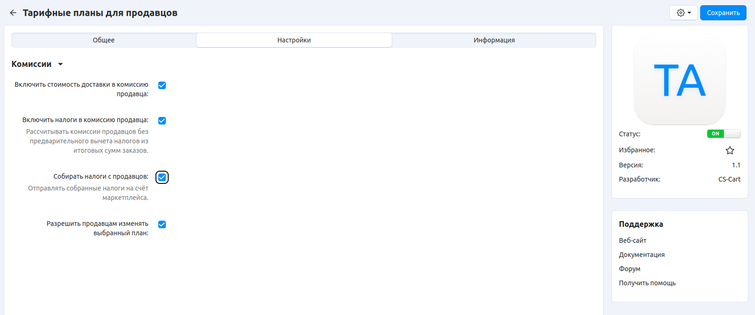This screenshot has height=315, width=755.
Task: Switch the add-on status toggle off
Action: (723, 134)
